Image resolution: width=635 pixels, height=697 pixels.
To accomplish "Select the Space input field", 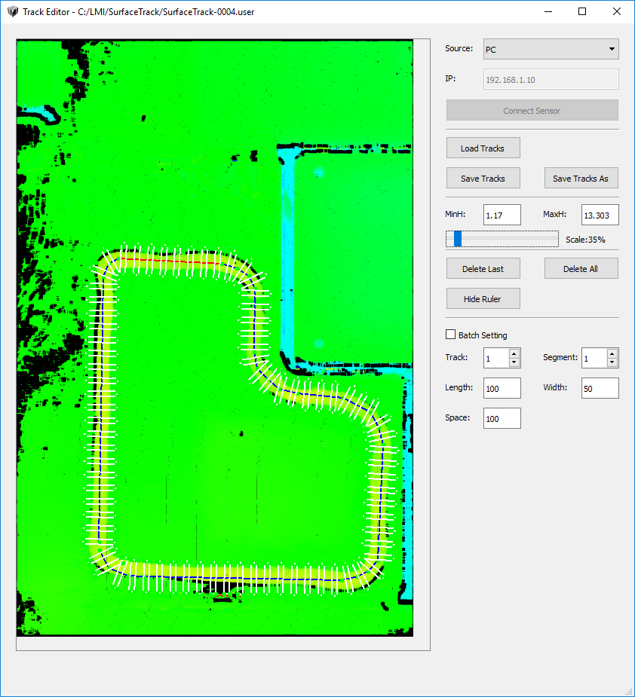I will click(x=502, y=418).
